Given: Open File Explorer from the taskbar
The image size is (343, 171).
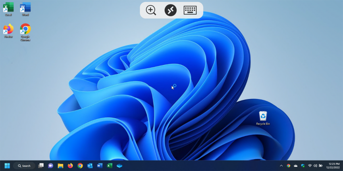Looking at the screenshot, I should 60,166.
